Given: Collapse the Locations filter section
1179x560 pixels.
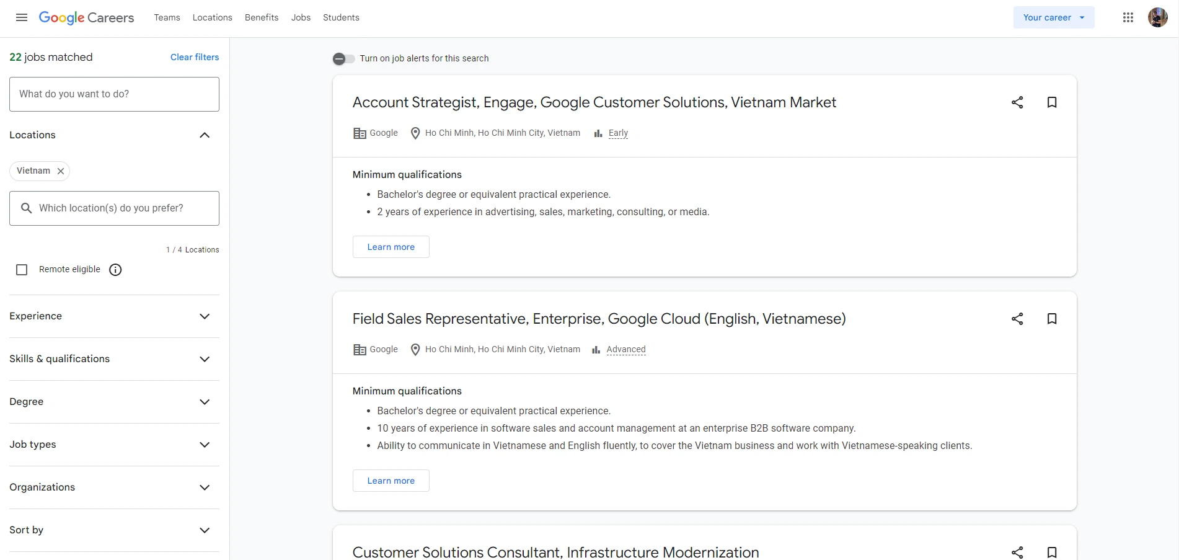Looking at the screenshot, I should [205, 135].
